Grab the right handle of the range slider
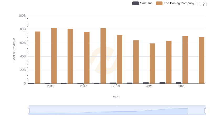Screen dimensions: 210x121 (205, 111)
